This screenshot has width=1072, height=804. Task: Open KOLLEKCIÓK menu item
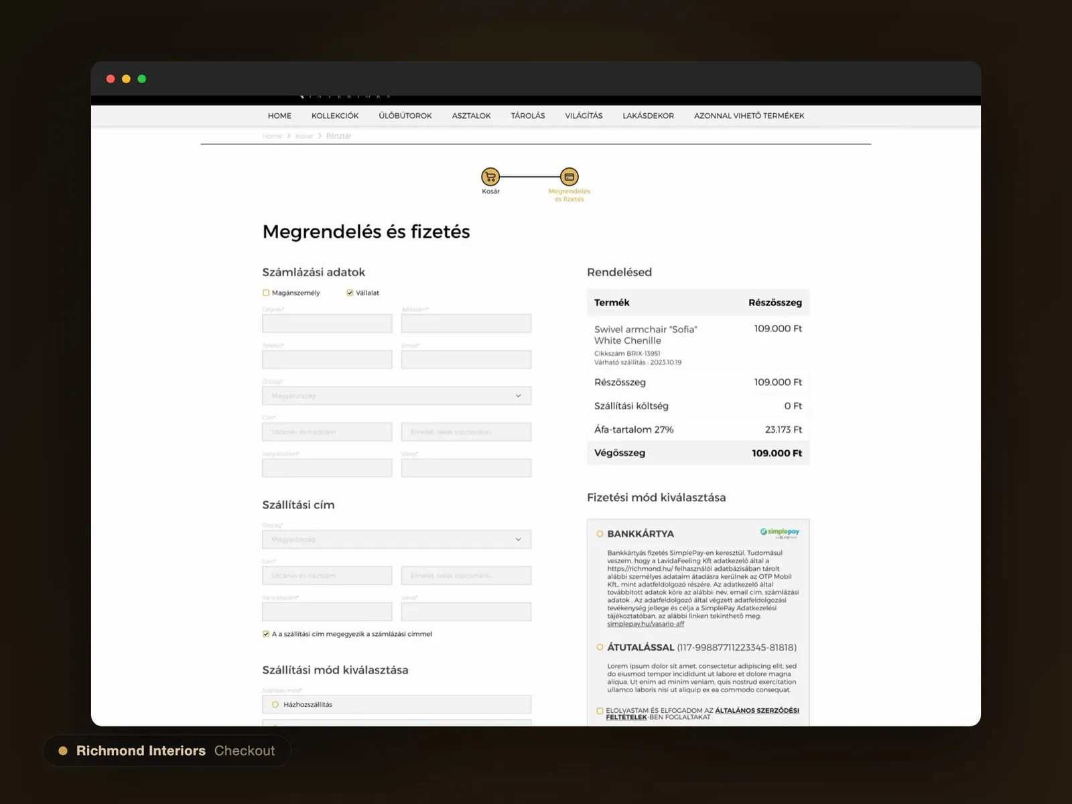click(335, 116)
